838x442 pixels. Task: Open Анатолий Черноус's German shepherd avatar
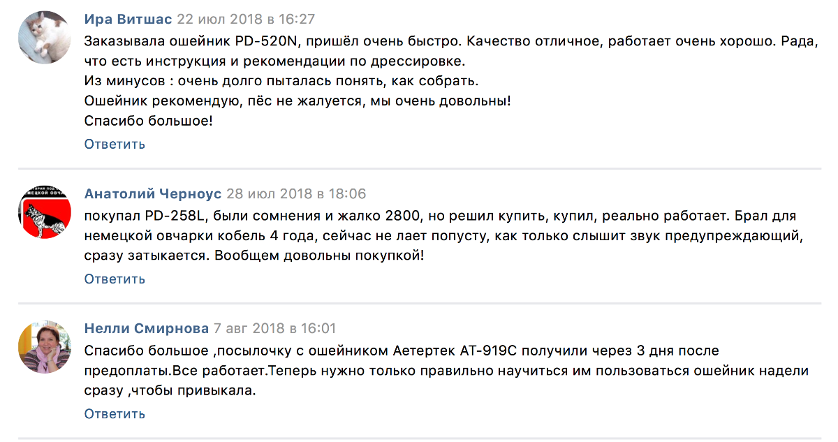pos(44,212)
